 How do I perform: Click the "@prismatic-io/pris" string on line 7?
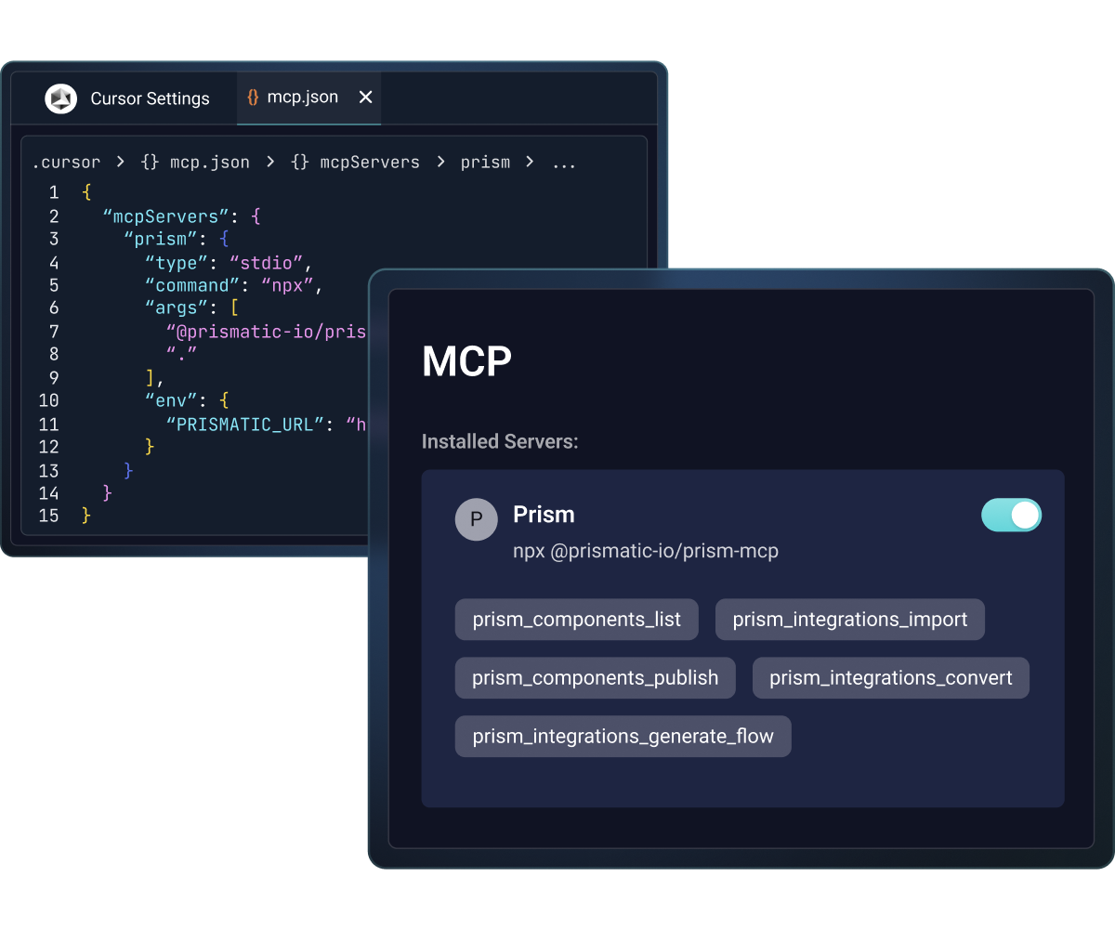coord(268,332)
